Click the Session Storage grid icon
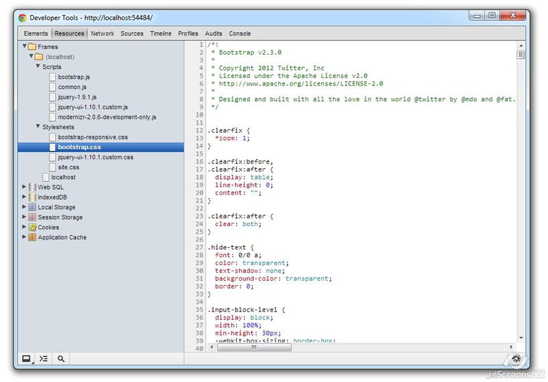Screen dimensions: 548x382 [x=32, y=217]
